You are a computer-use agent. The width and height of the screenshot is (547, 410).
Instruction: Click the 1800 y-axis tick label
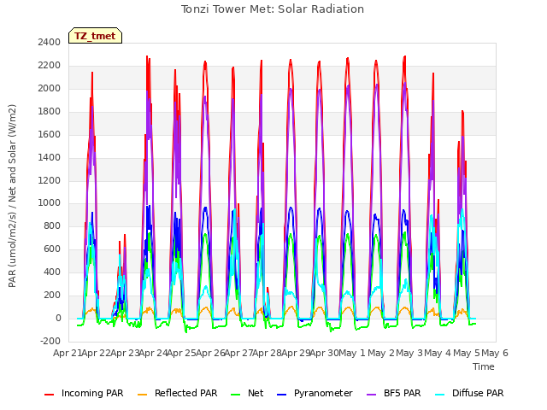point(50,111)
